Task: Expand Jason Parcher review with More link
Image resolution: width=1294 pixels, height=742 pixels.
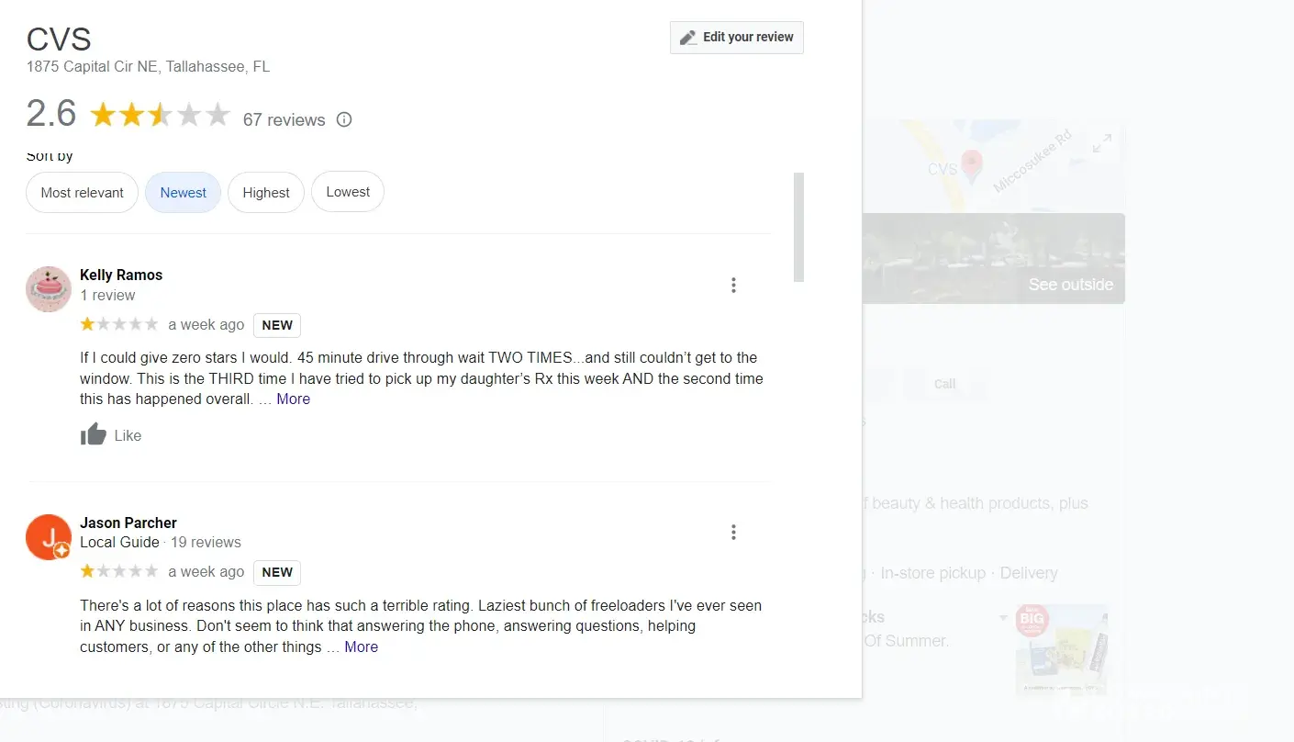Action: tap(362, 647)
